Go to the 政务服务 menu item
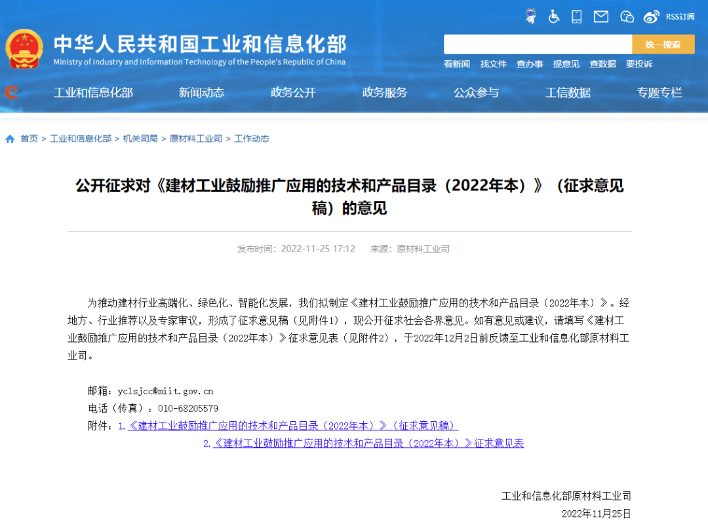The image size is (708, 524). click(384, 93)
